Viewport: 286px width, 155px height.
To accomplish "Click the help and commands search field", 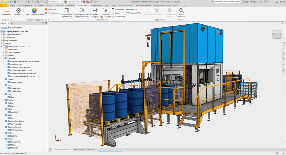I will 227,2.
